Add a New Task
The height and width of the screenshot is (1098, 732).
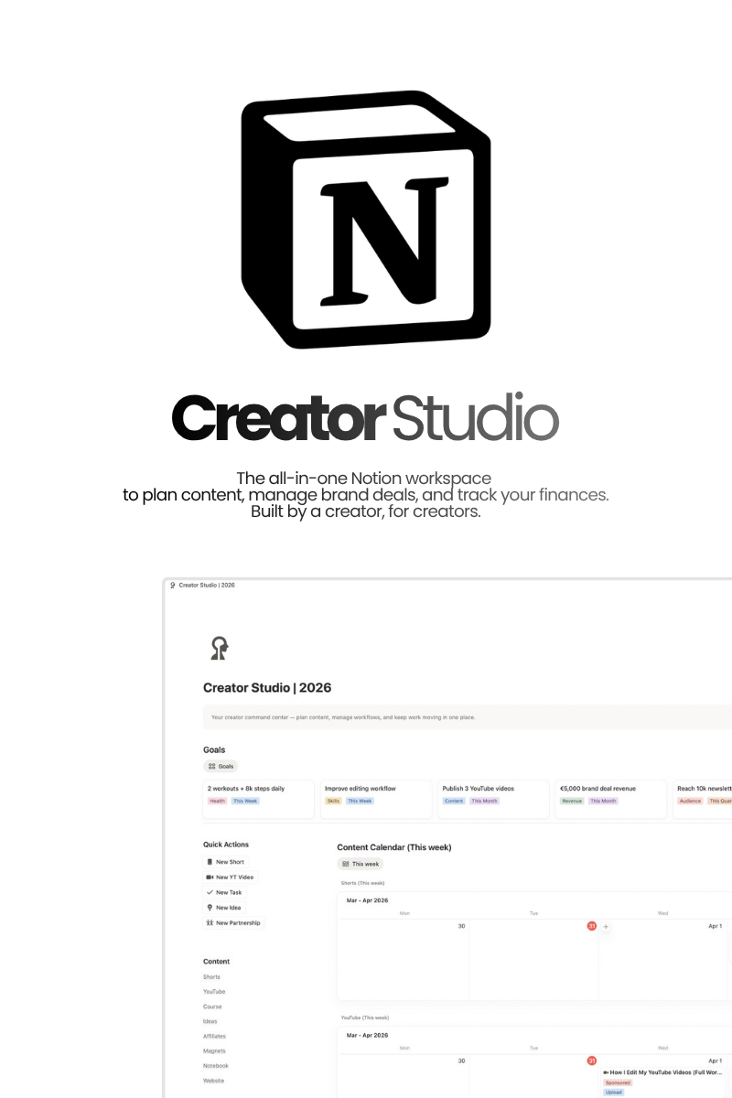[x=224, y=892]
